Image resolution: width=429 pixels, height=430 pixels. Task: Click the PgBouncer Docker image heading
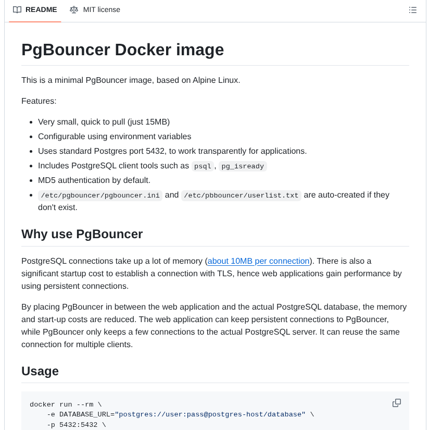pyautogui.click(x=122, y=50)
